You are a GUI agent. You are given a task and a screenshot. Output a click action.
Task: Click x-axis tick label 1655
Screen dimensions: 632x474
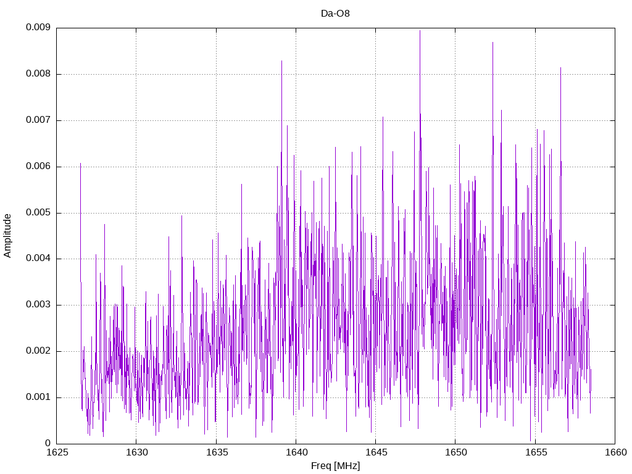click(536, 452)
